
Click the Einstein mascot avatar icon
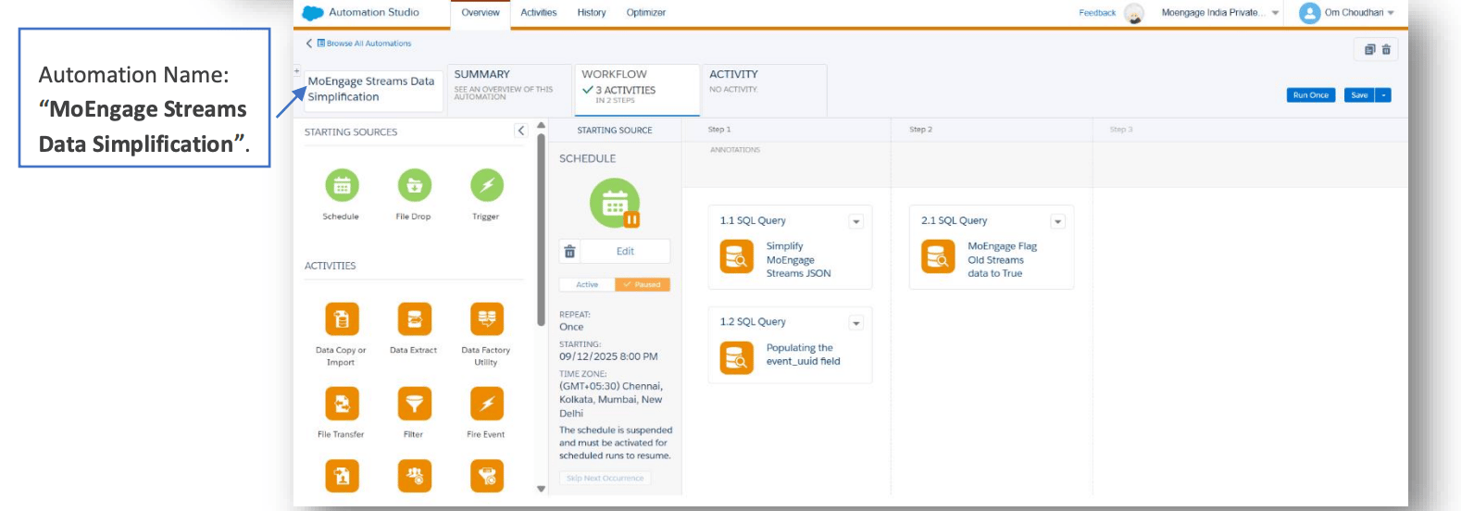pos(1134,13)
